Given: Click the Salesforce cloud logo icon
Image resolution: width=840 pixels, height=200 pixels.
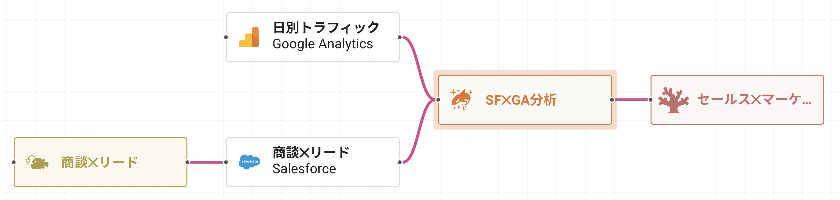Looking at the screenshot, I should click(249, 162).
